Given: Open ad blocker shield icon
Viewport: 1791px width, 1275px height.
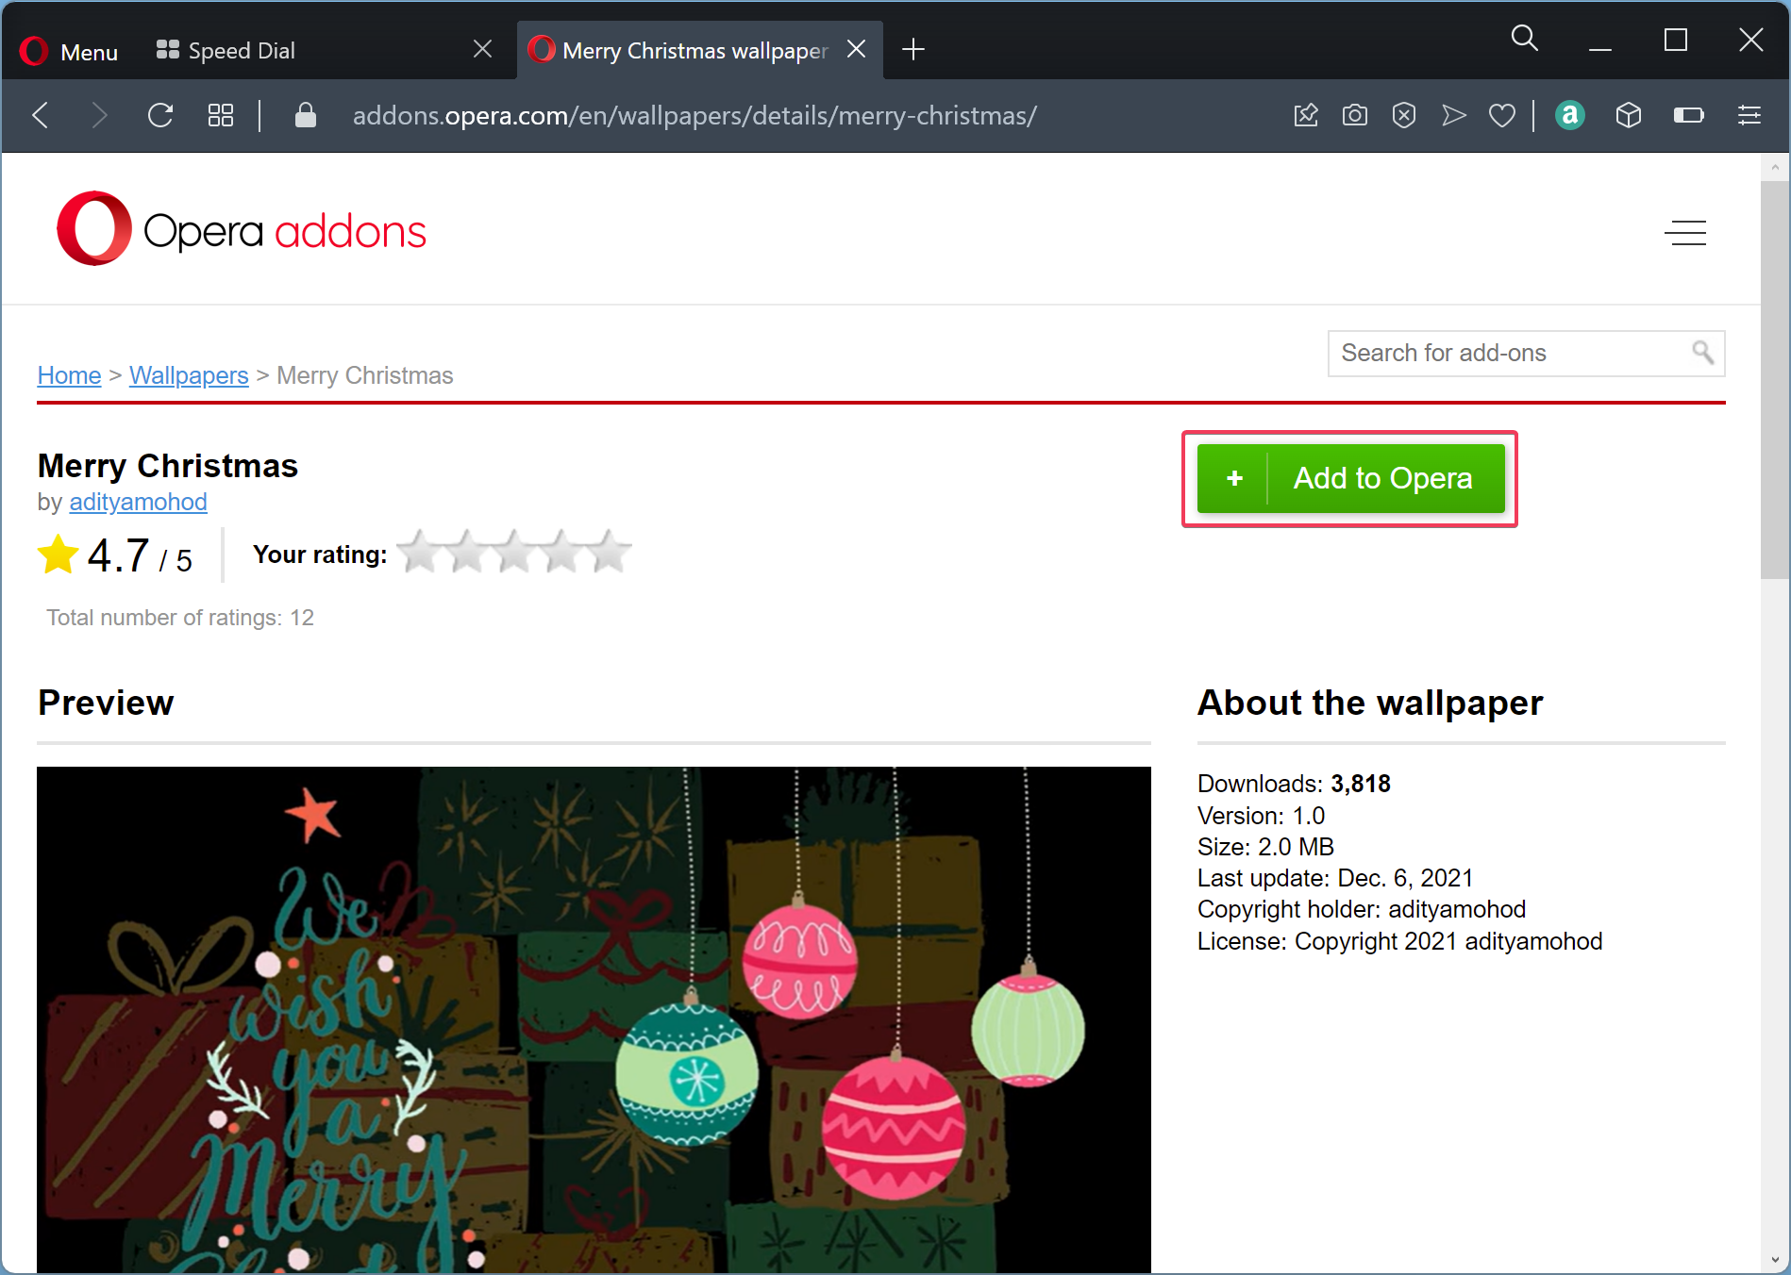Looking at the screenshot, I should tap(1404, 115).
